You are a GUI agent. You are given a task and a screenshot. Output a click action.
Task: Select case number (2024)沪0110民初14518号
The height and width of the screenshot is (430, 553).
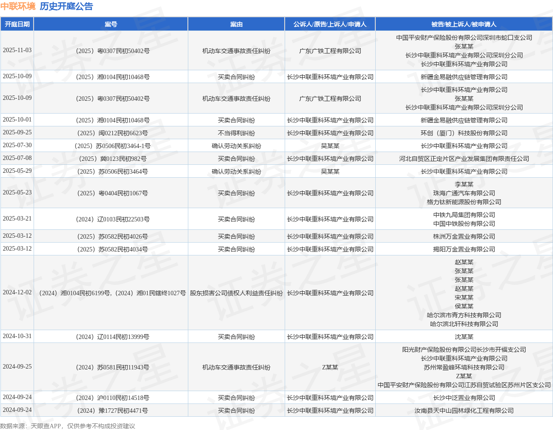pyautogui.click(x=111, y=398)
